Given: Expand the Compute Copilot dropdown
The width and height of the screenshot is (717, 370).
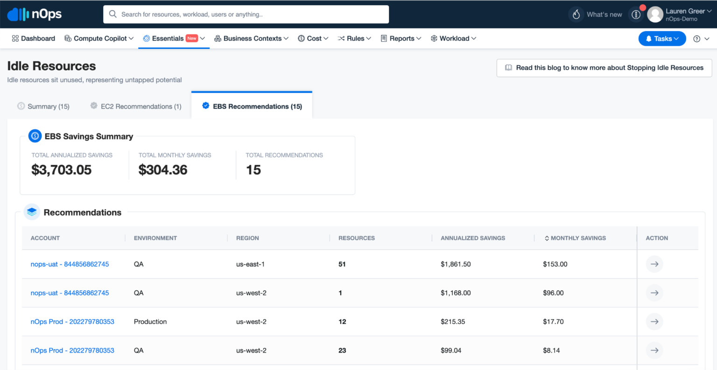Looking at the screenshot, I should (x=99, y=38).
